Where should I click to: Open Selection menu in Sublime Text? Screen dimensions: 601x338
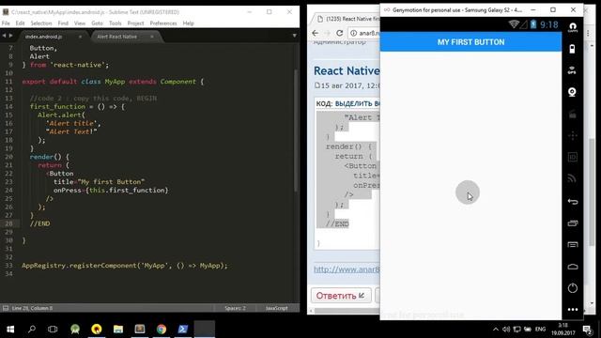(41, 23)
